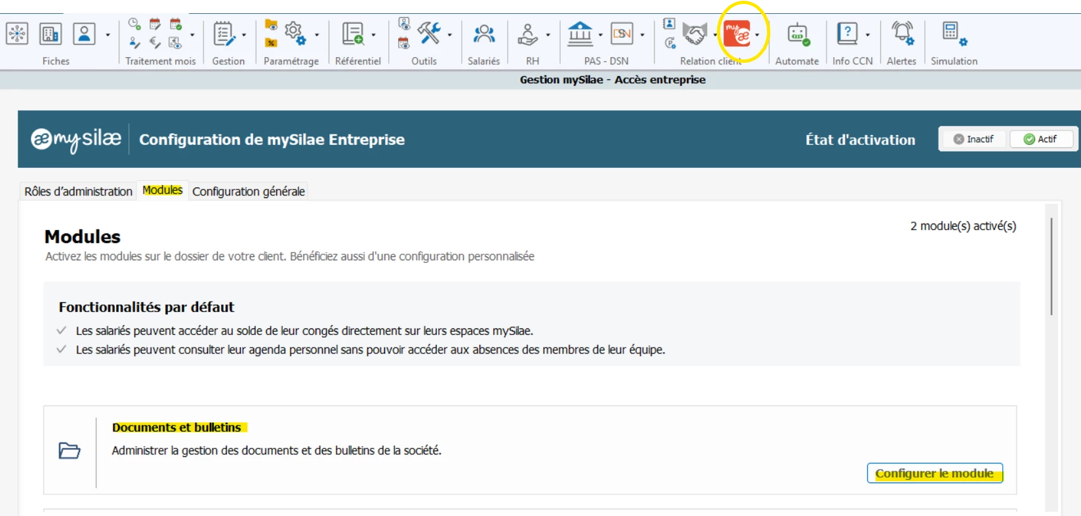Click the 'État d'activation' label
Image resolution: width=1081 pixels, height=516 pixels.
(x=860, y=140)
